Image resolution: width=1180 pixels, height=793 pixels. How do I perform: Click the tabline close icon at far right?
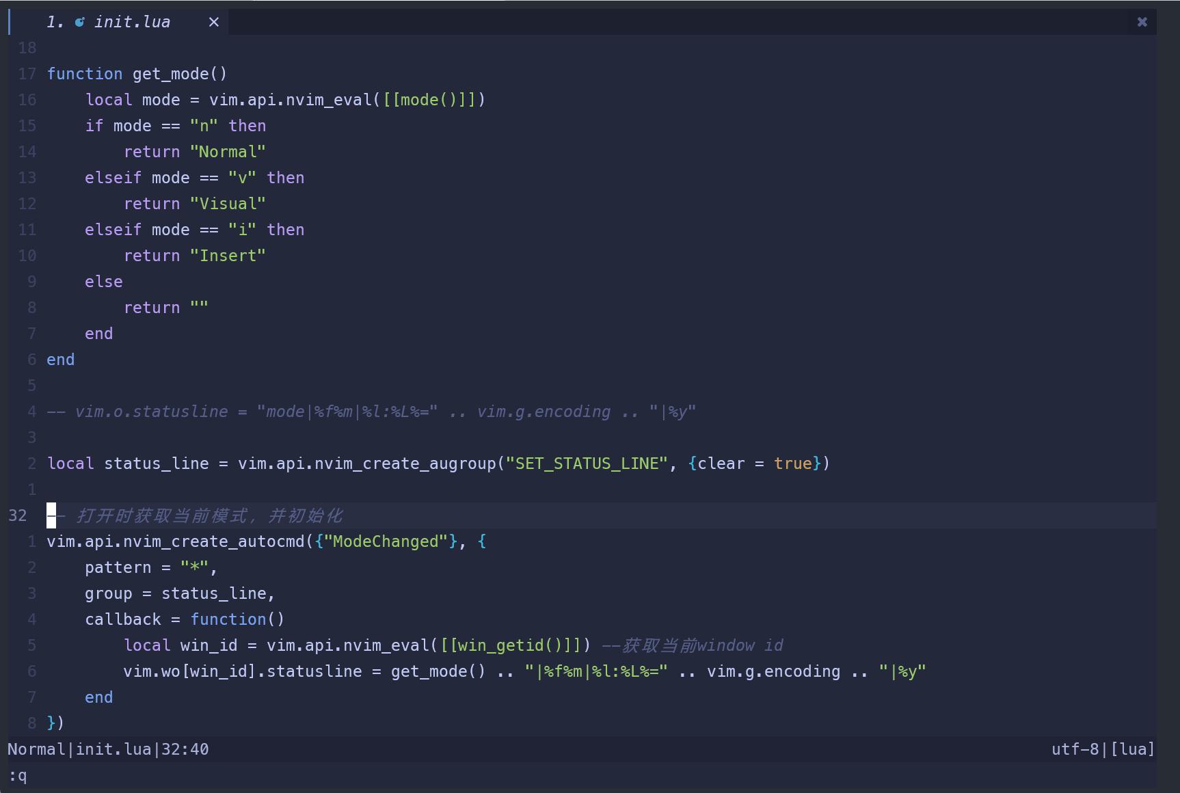1142,22
